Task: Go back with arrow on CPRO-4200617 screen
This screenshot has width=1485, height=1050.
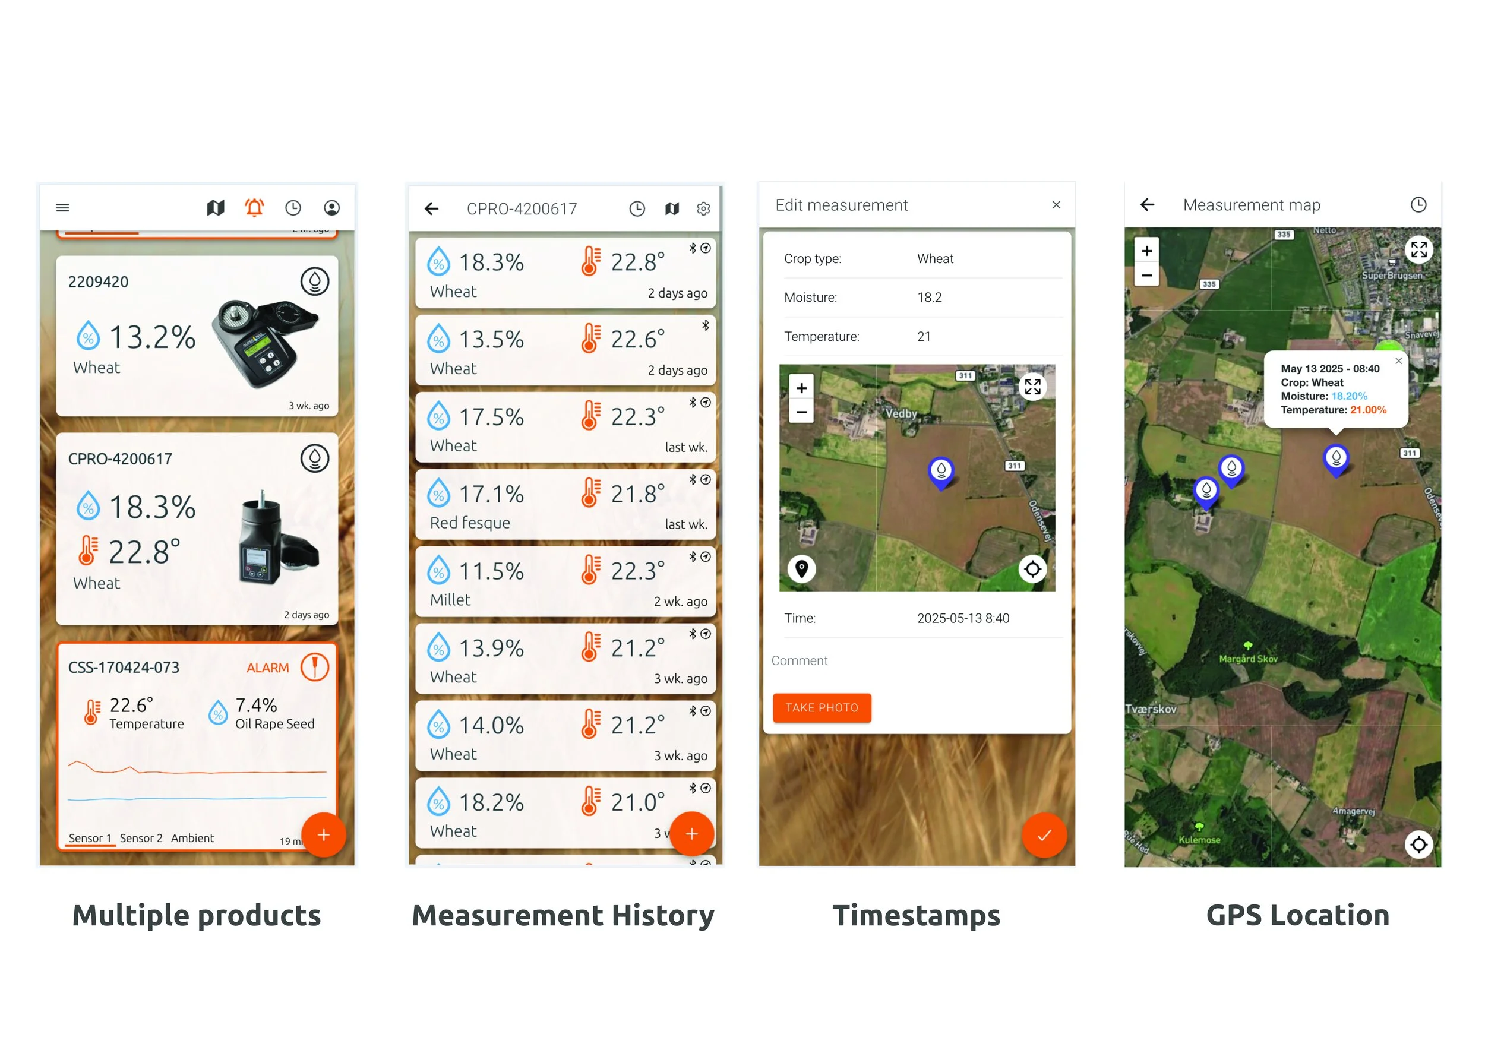Action: click(431, 208)
